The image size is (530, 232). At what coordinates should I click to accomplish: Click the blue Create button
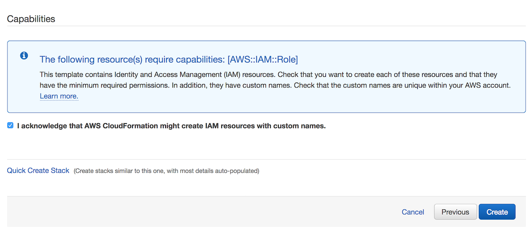point(497,212)
